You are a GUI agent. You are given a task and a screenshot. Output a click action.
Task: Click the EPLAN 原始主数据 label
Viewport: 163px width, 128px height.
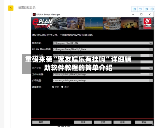tap(41, 49)
